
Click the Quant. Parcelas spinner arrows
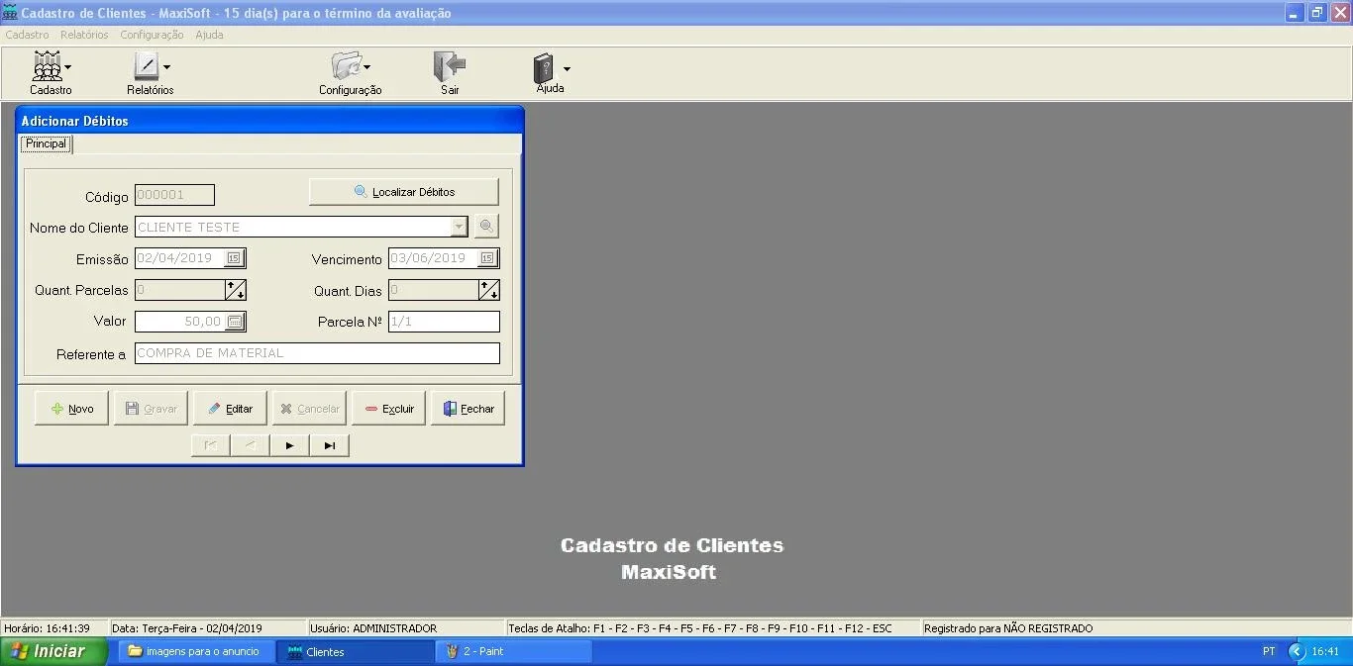(235, 290)
